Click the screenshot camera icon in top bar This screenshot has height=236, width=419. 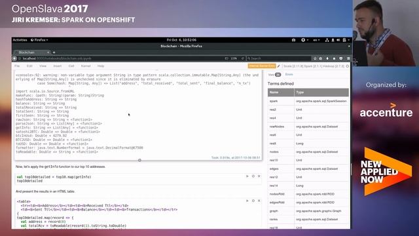coord(293,40)
